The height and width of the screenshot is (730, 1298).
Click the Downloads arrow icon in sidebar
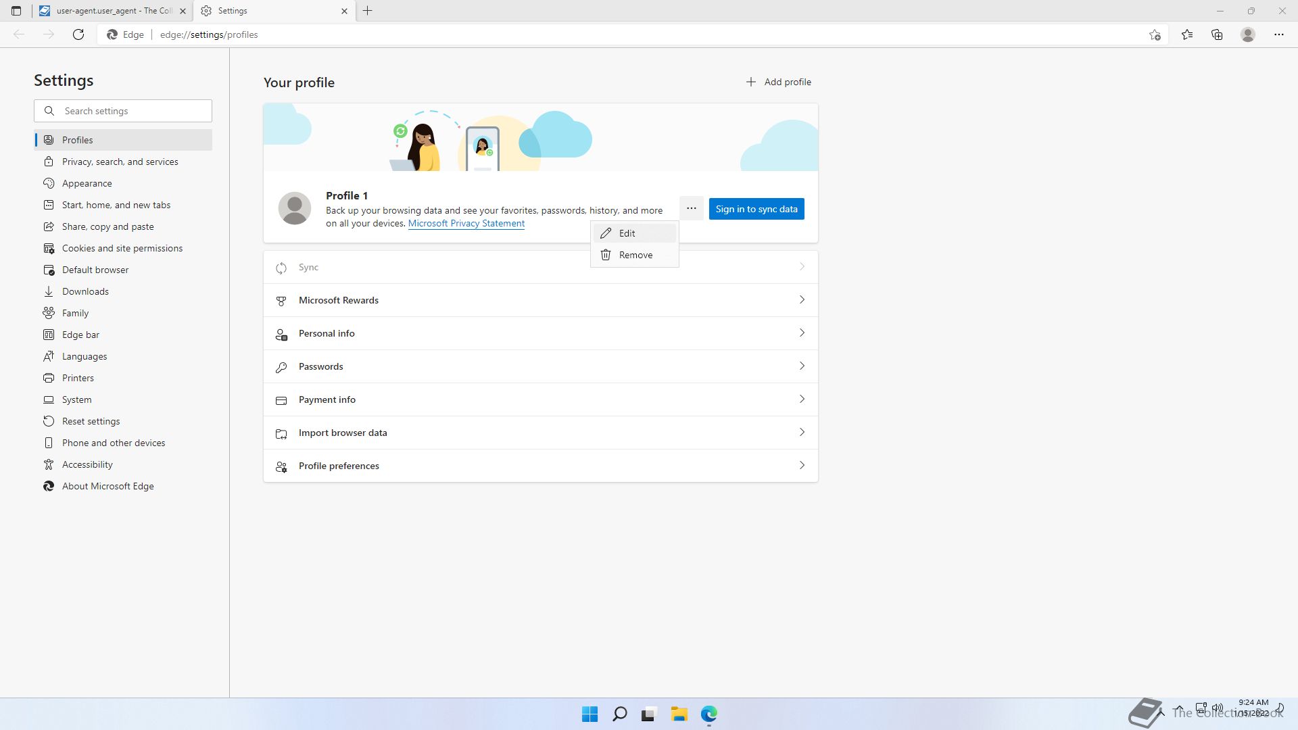(x=49, y=291)
